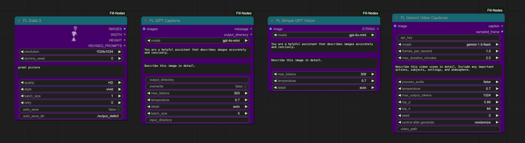Image resolution: width=525 pixels, height=143 pixels.
Task: Increase batch_size arrow in FL GPT Captions
Action: (x=246, y=113)
